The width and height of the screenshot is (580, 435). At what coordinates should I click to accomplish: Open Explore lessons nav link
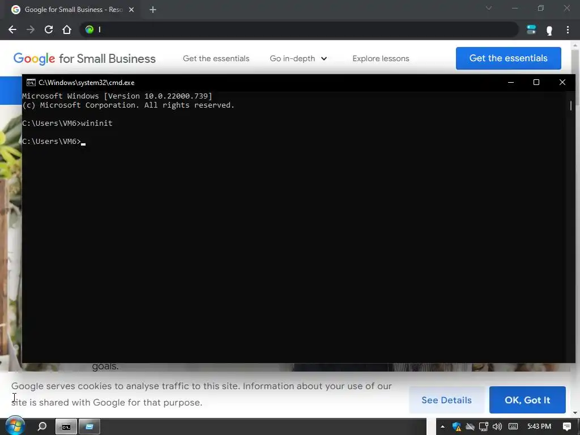pos(381,58)
